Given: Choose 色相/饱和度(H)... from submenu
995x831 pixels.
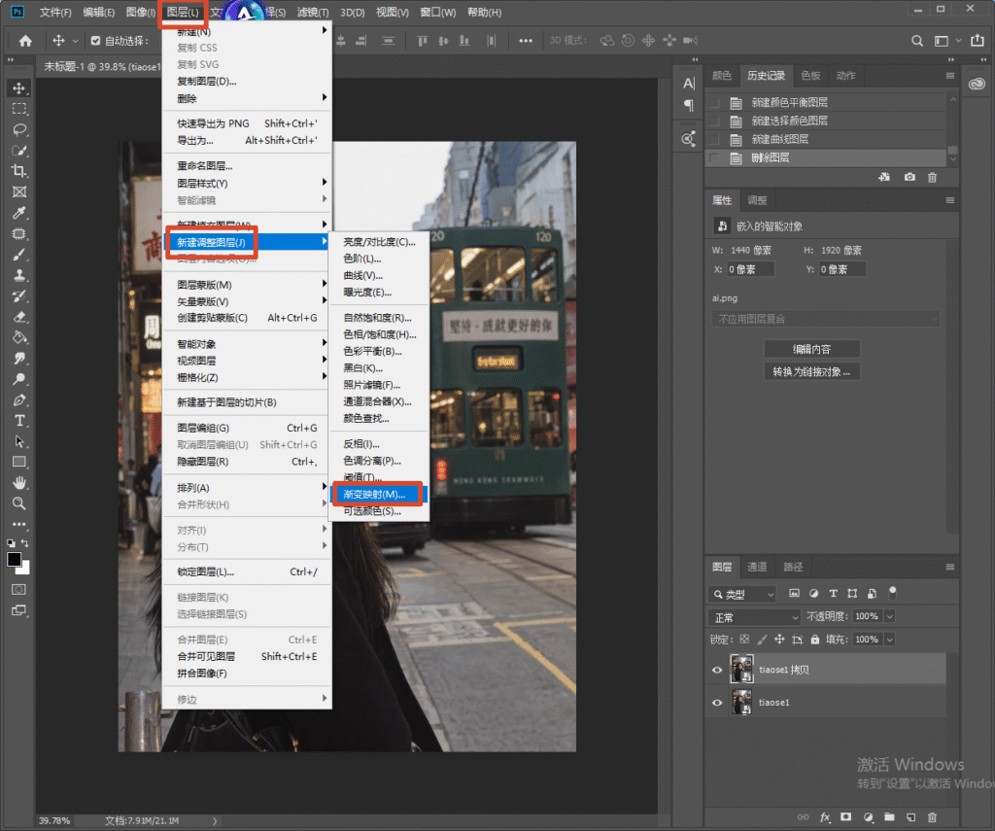Looking at the screenshot, I should click(378, 334).
